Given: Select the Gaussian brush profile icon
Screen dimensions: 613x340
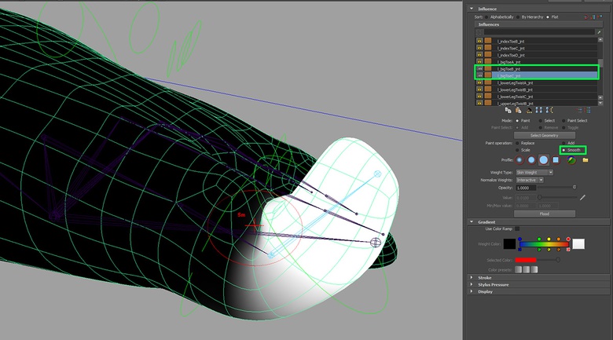Looking at the screenshot, I should [519, 160].
